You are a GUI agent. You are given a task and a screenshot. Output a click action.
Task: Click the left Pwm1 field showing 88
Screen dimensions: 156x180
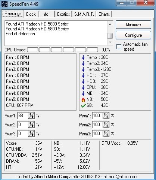pos(23,115)
